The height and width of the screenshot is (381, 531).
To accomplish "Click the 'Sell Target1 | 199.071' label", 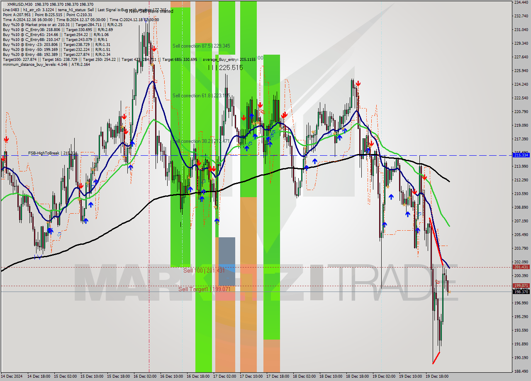I will pos(204,289).
